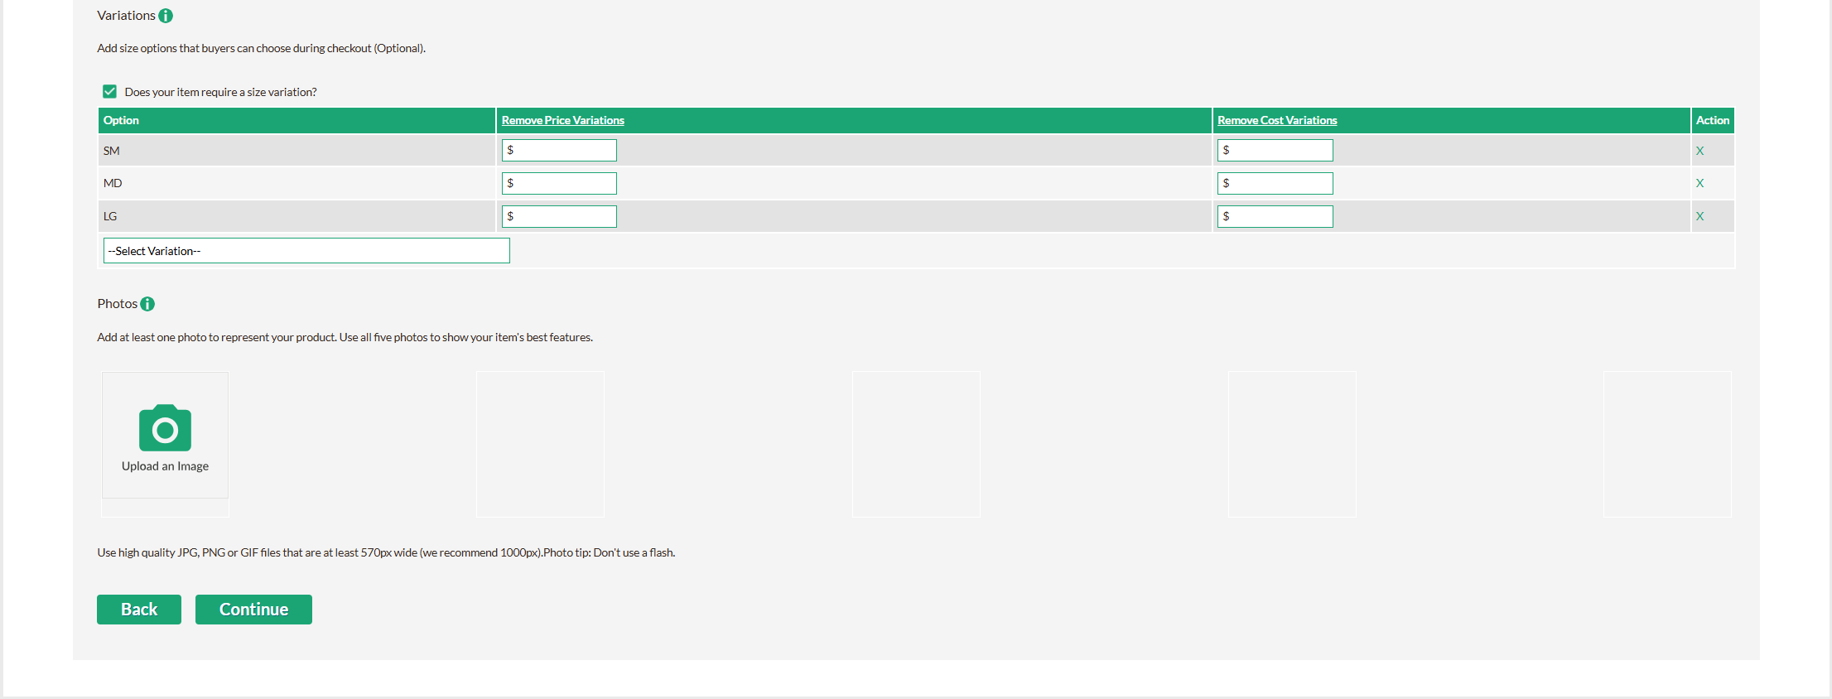Screen dimensions: 1832x699
Task: Focus the LG price input field
Action: (560, 216)
